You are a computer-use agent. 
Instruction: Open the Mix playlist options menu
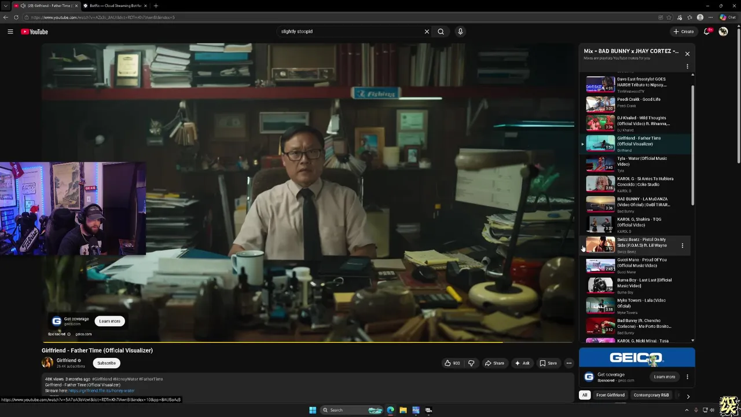(x=687, y=67)
